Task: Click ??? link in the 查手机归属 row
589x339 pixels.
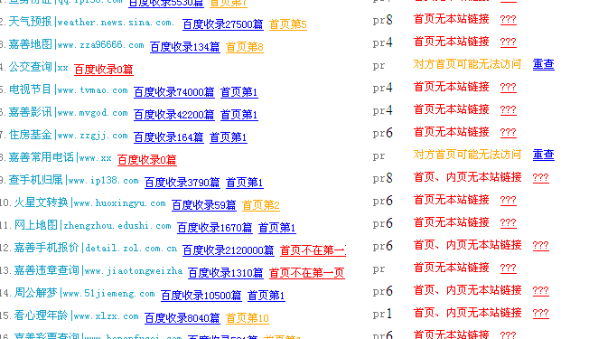Action: point(541,177)
